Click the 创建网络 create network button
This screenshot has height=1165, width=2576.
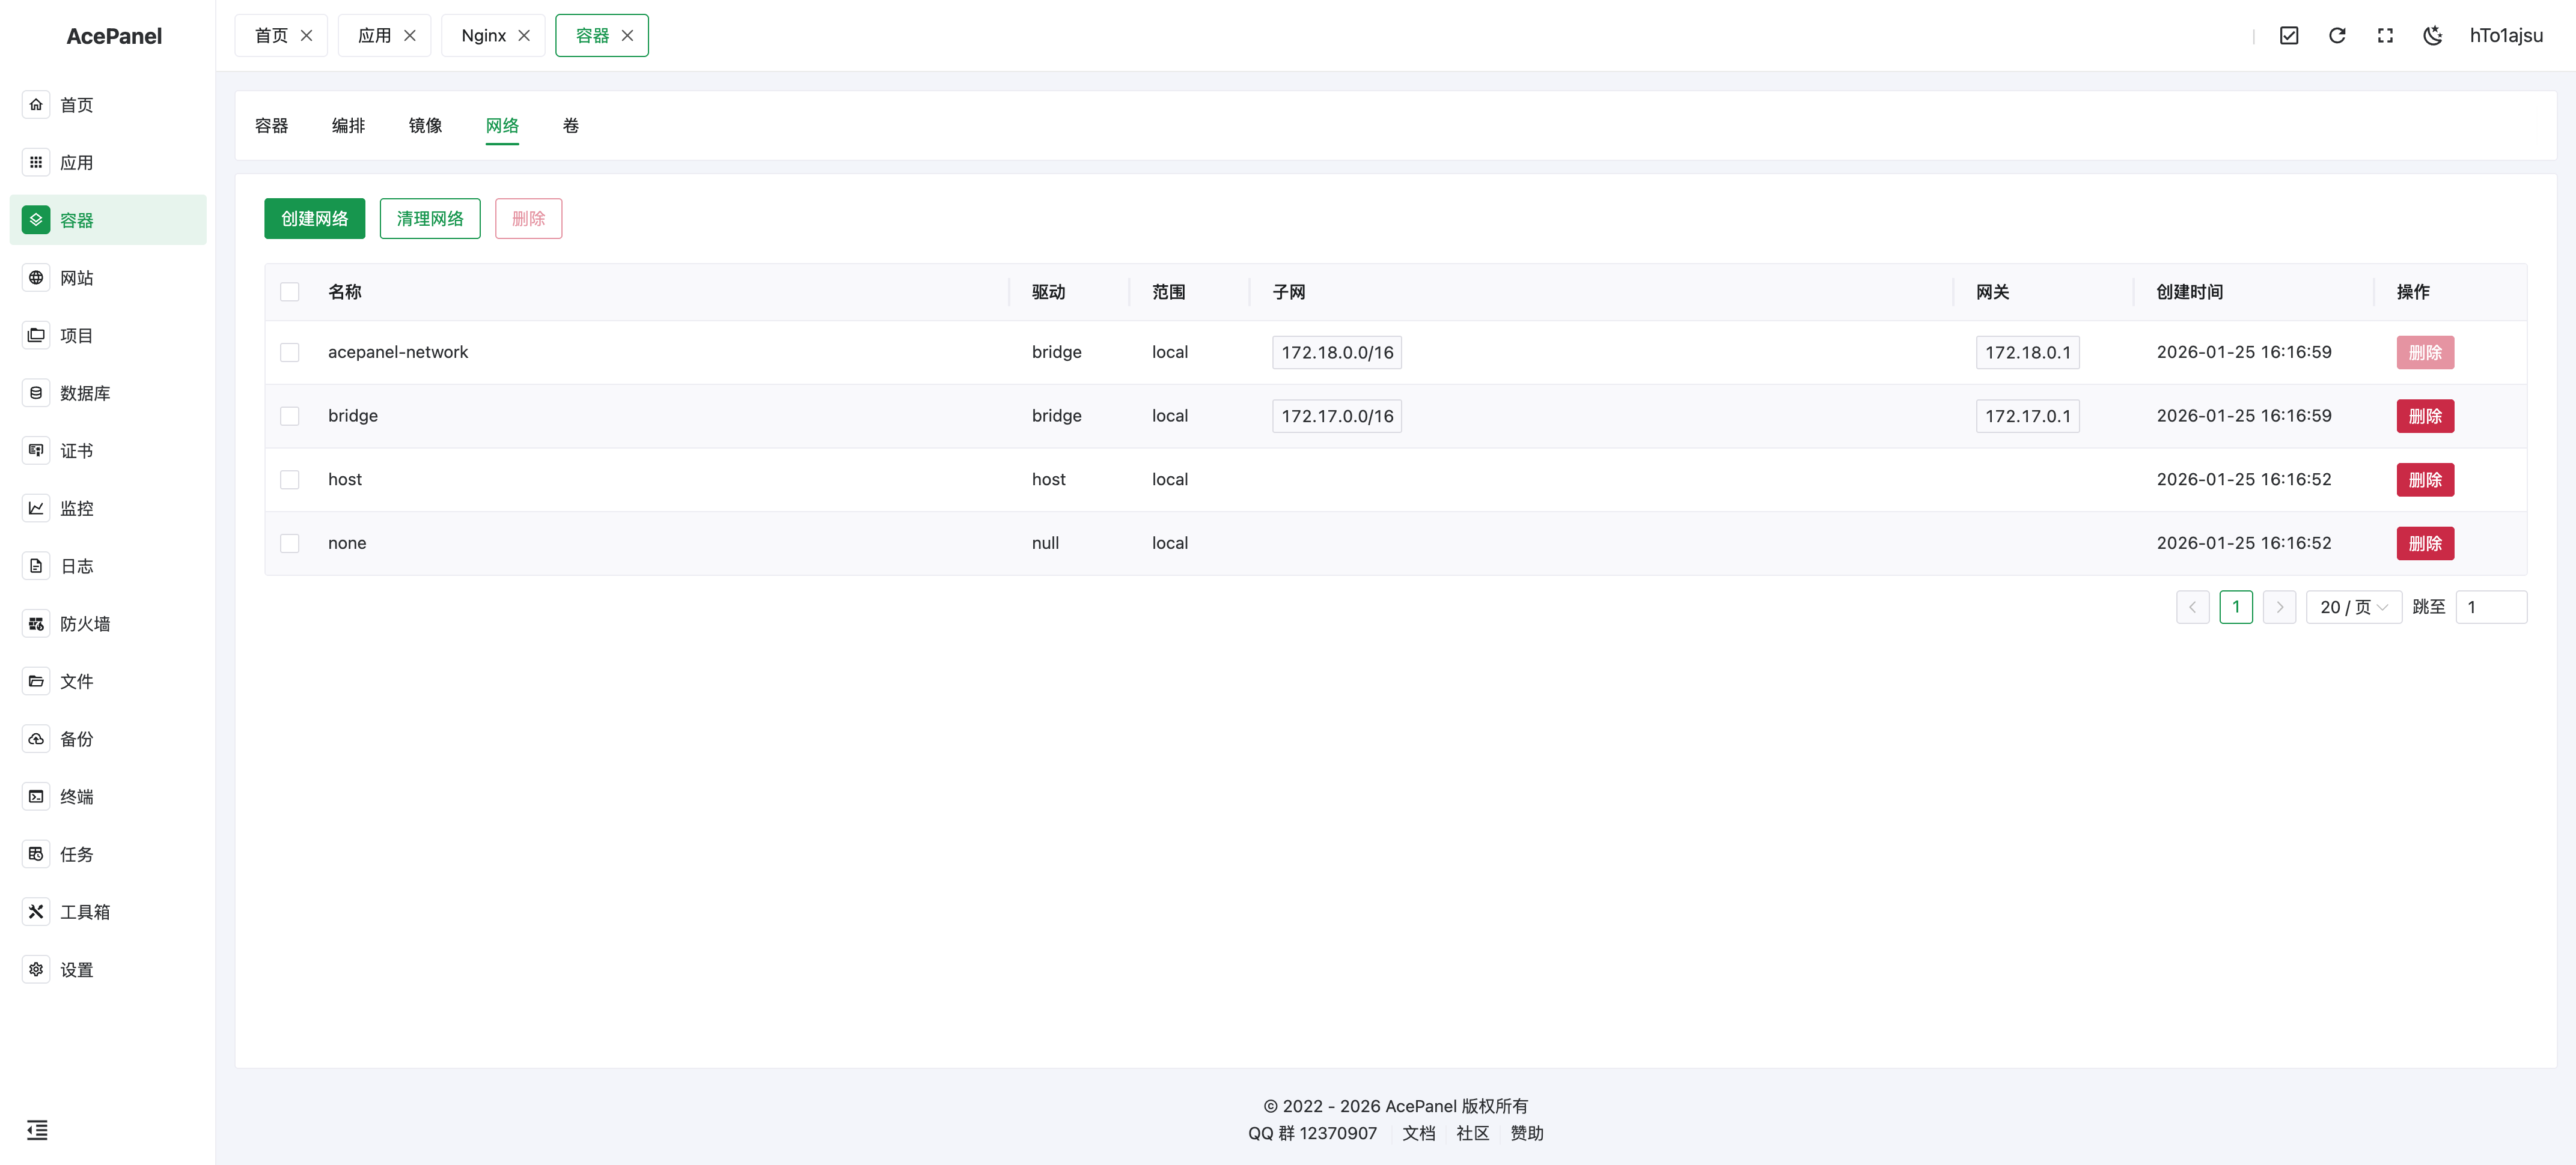coord(314,219)
